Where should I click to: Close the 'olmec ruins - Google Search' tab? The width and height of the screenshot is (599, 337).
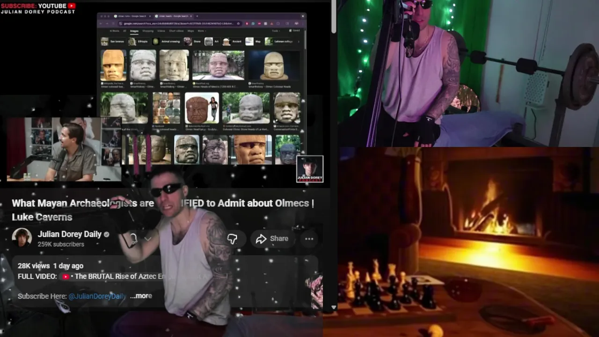(150, 16)
